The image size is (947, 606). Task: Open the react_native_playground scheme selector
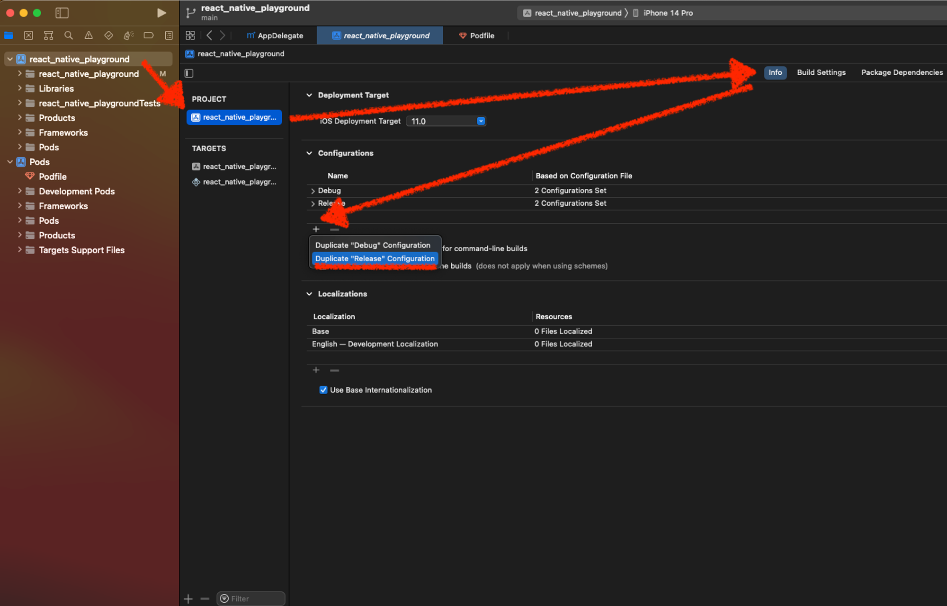pyautogui.click(x=572, y=13)
